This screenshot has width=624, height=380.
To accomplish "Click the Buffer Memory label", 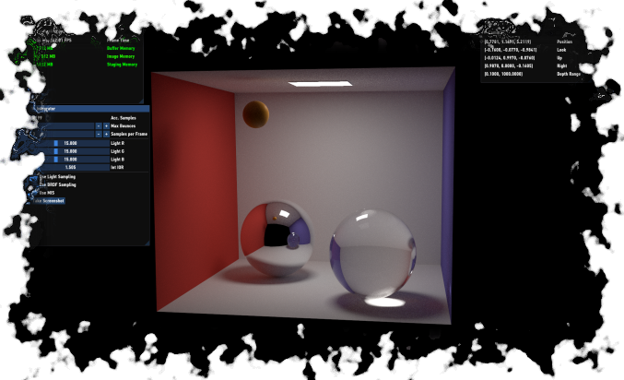I will (121, 48).
